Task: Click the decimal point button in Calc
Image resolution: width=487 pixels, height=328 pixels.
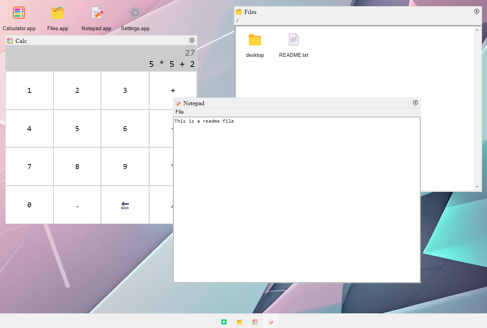Action: [x=77, y=205]
